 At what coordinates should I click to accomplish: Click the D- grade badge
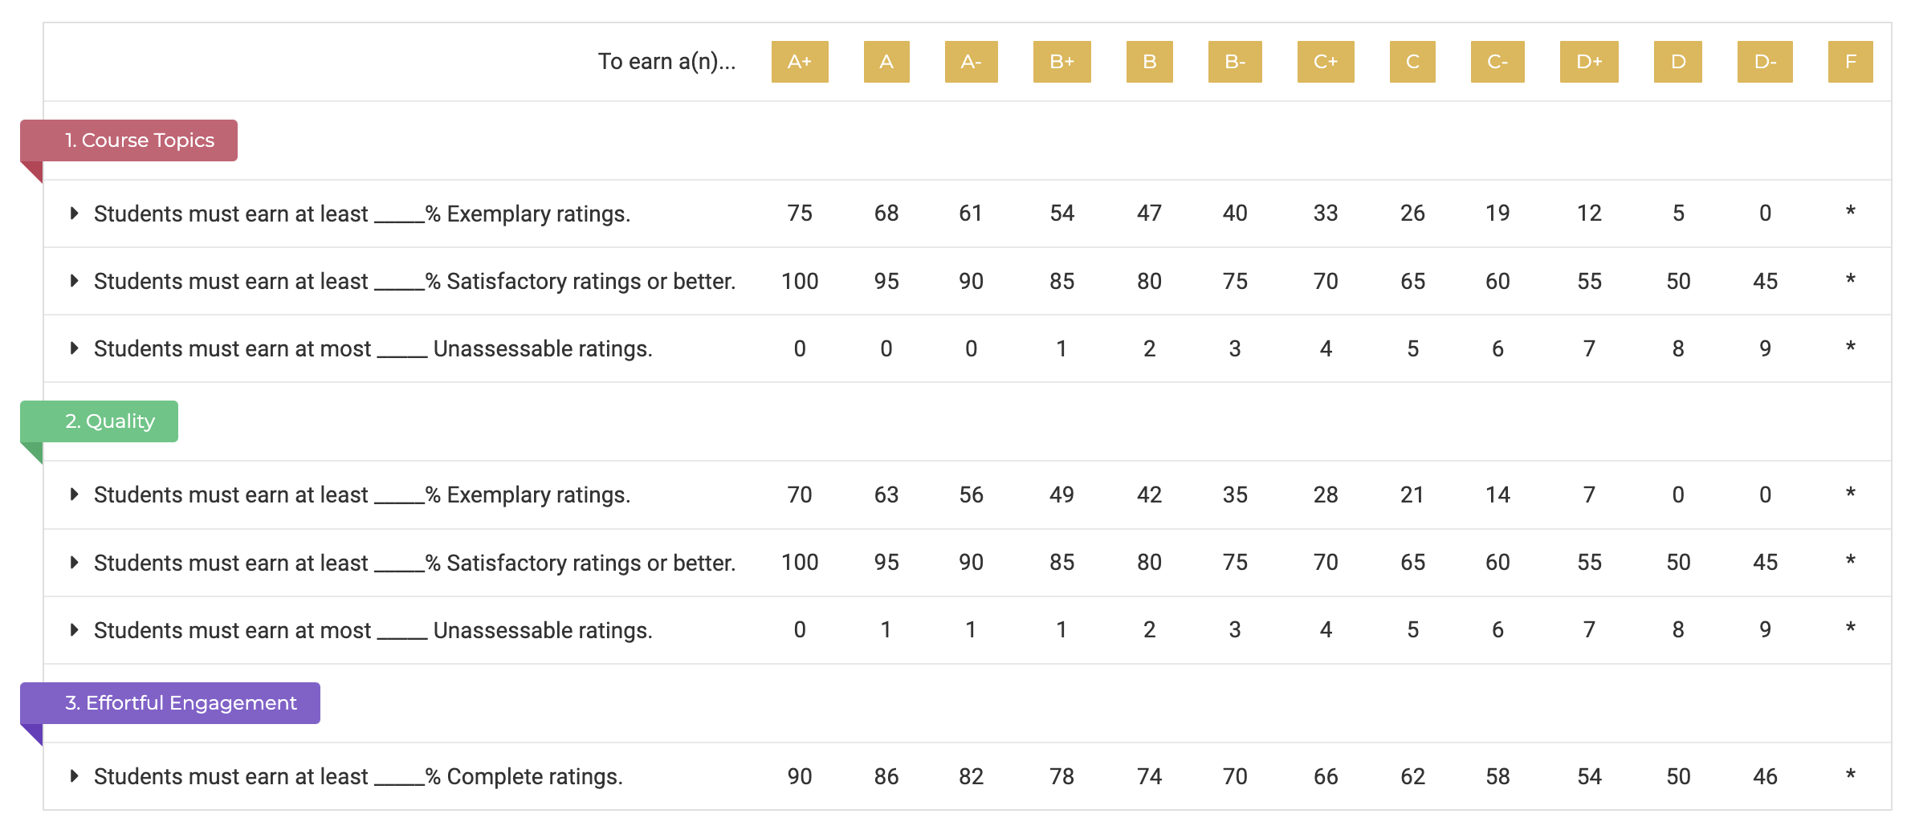(x=1764, y=62)
